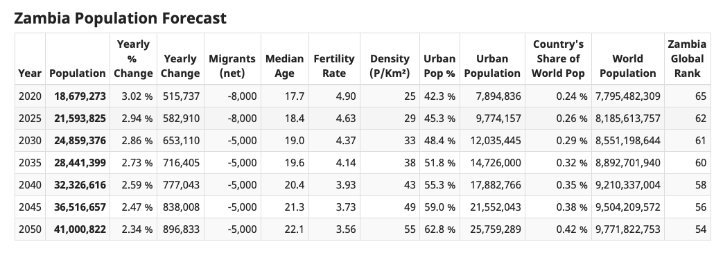
Task: Select the 2050 world population 9,771,822,753
Action: [628, 229]
